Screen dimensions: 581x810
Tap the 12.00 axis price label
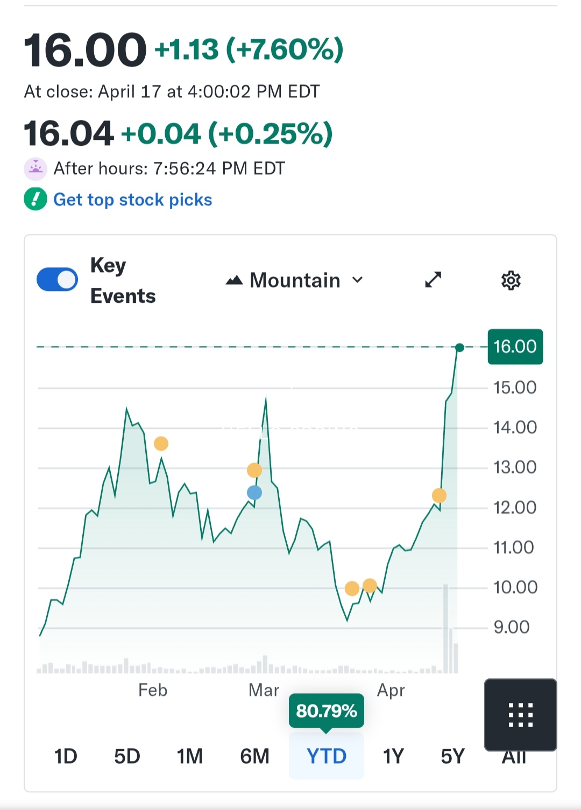tap(515, 507)
